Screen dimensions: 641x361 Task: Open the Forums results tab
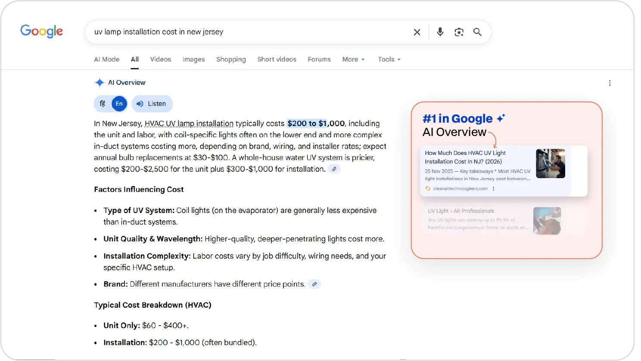pyautogui.click(x=319, y=59)
